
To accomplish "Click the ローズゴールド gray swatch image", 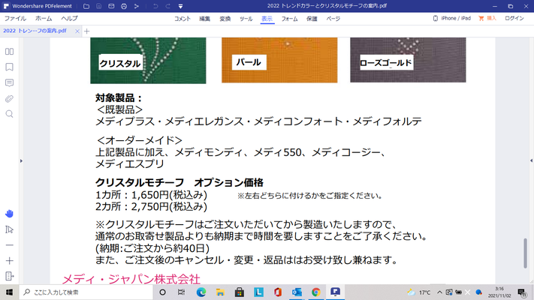I will 408,60.
